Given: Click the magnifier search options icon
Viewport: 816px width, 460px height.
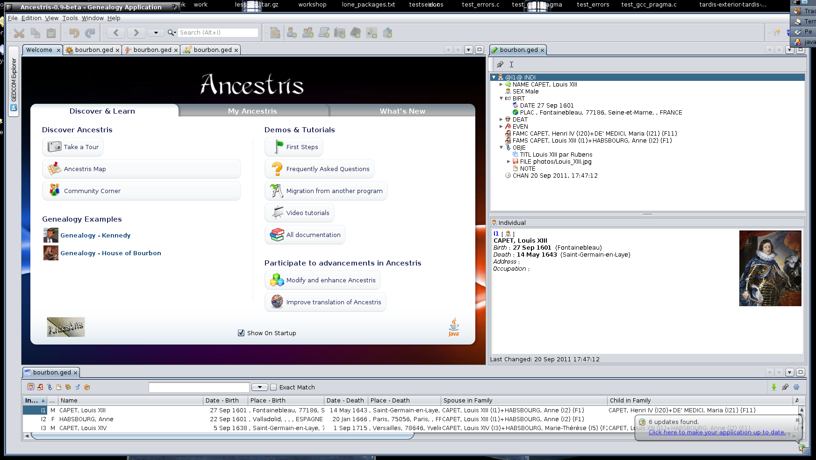Looking at the screenshot, I should (172, 33).
